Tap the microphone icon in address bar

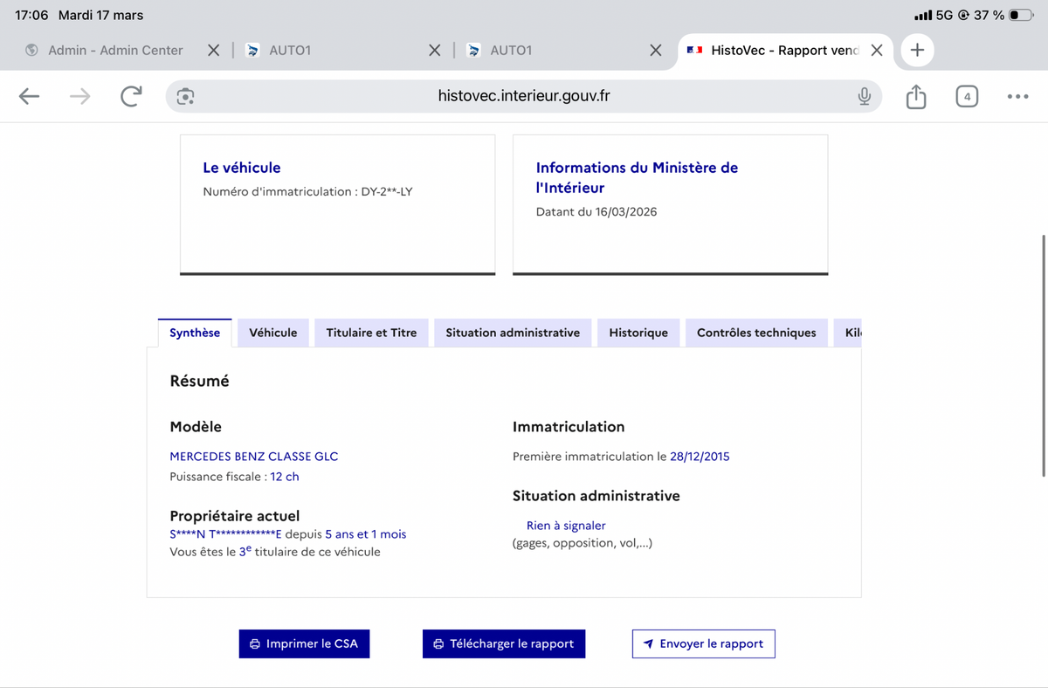tap(864, 96)
